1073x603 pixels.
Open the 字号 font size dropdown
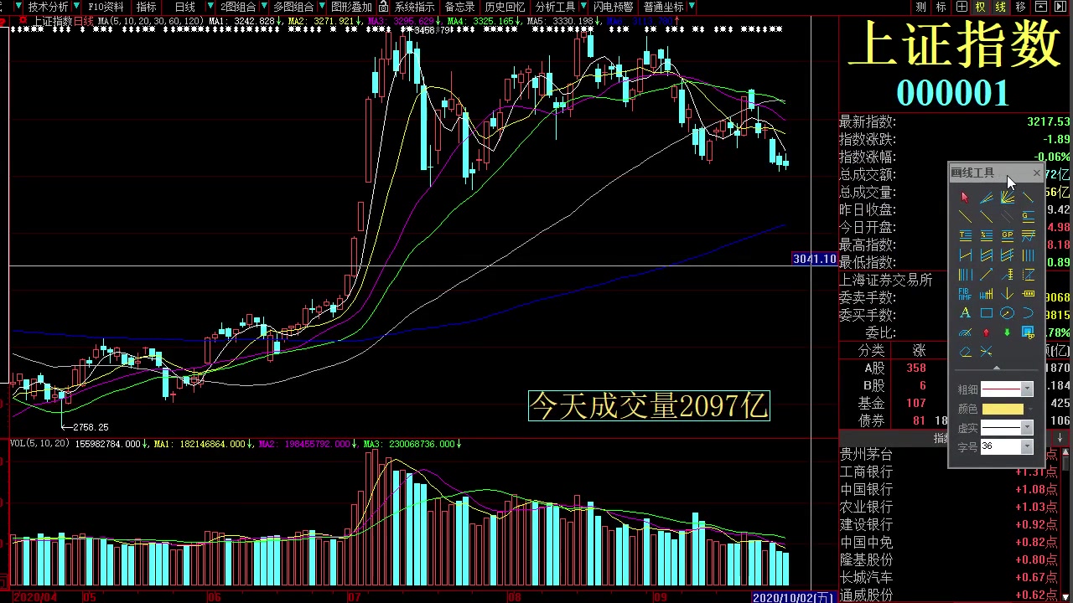coord(1027,447)
